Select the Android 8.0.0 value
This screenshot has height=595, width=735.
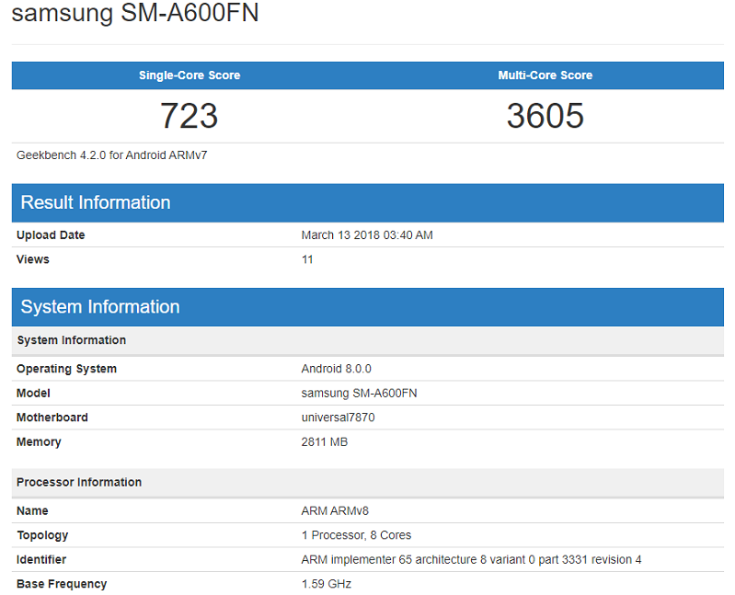336,369
